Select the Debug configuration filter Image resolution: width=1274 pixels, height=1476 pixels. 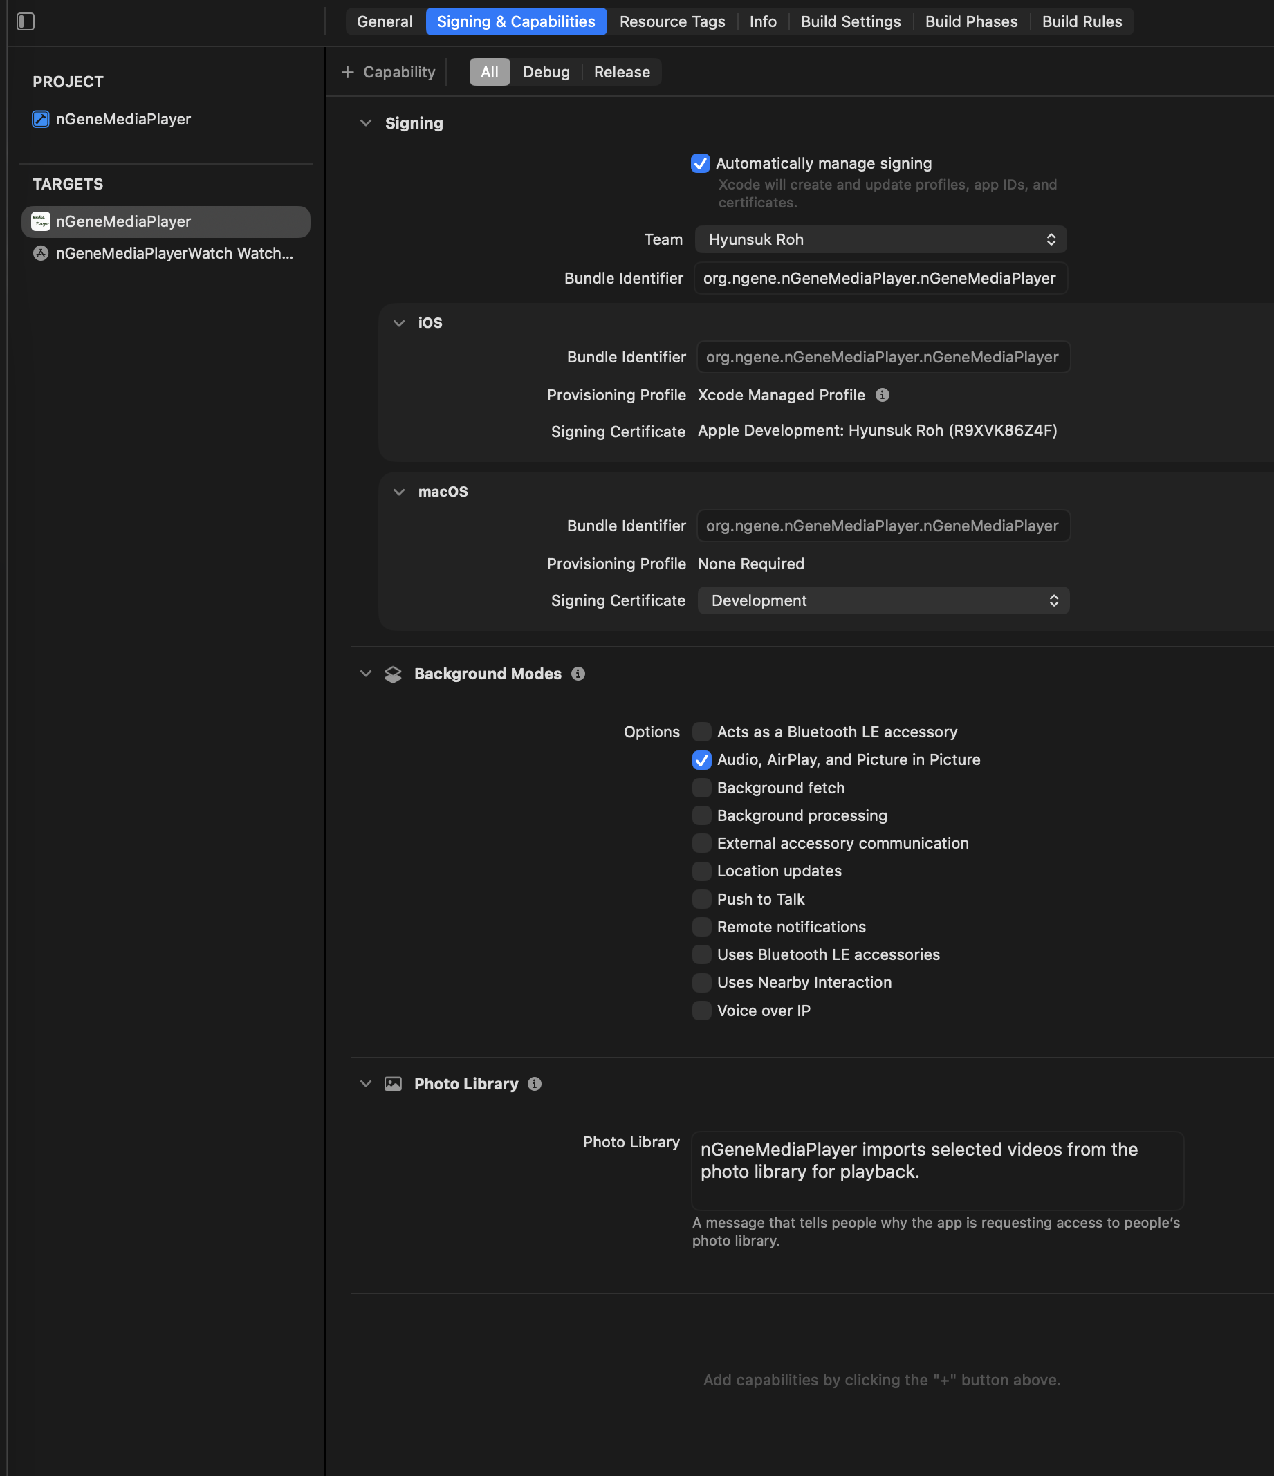tap(546, 72)
